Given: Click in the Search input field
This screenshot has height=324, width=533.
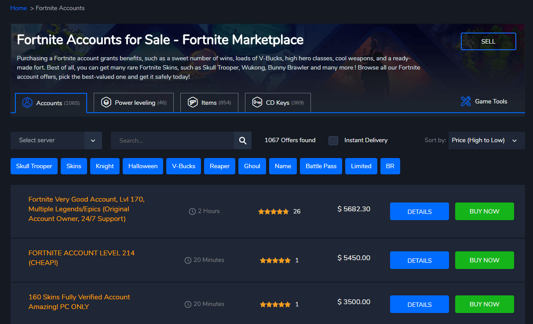Looking at the screenshot, I should 172,140.
